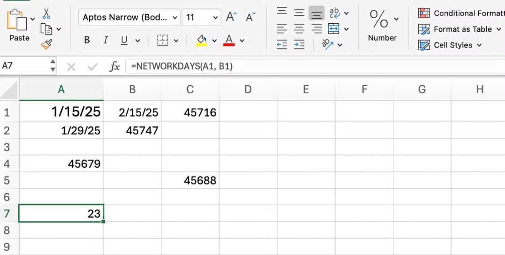This screenshot has width=505, height=255.
Task: Select cell A2 with 1/29/25
Action: [61, 131]
